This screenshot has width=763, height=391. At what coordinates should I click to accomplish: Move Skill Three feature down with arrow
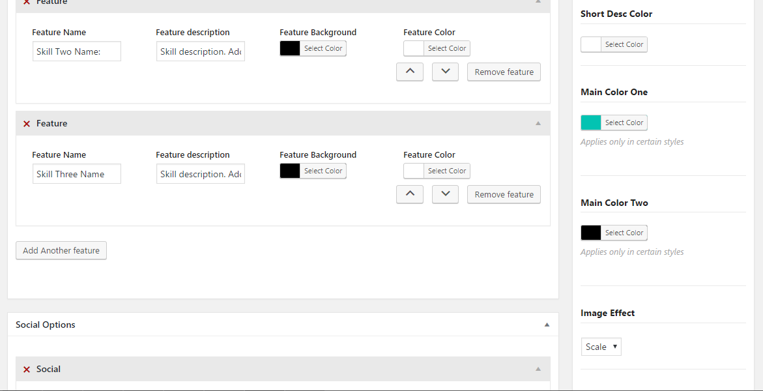click(445, 194)
